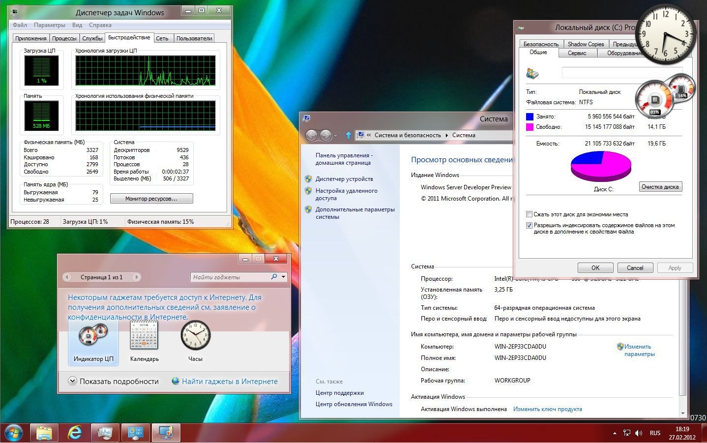
Task: Open Windows Update center link
Action: (354, 404)
